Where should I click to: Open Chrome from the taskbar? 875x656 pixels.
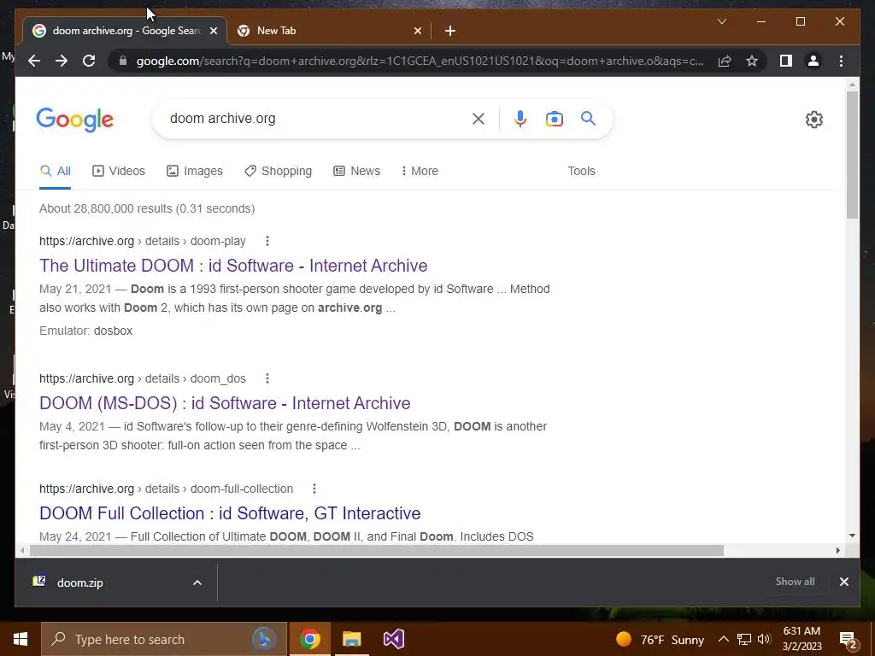(x=309, y=639)
